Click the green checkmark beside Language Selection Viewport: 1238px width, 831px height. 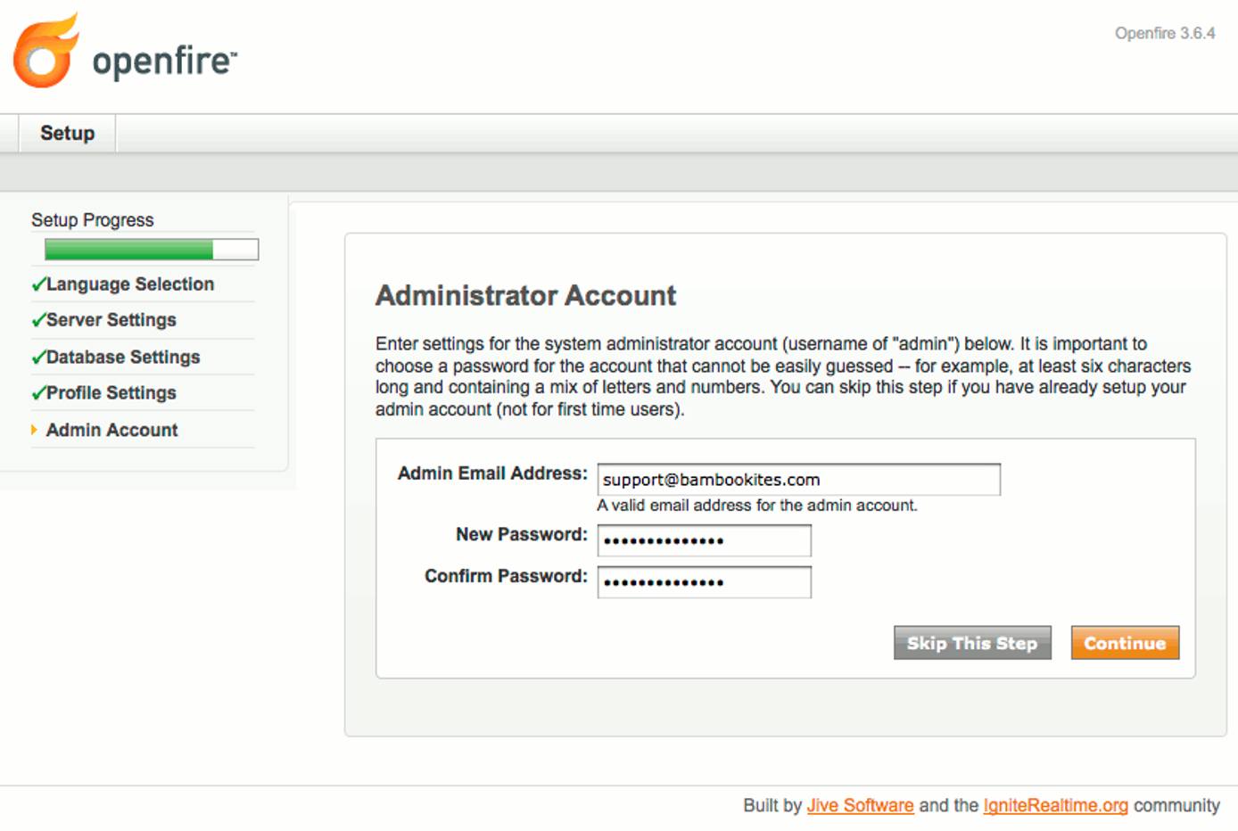tap(37, 284)
